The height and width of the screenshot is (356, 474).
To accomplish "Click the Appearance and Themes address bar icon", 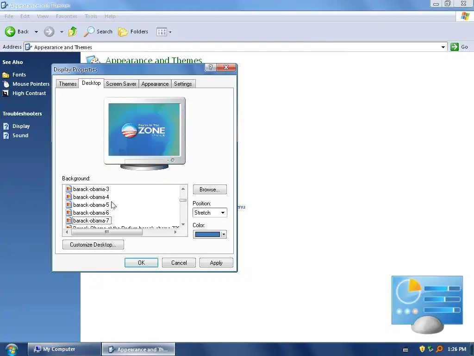I will (28, 47).
